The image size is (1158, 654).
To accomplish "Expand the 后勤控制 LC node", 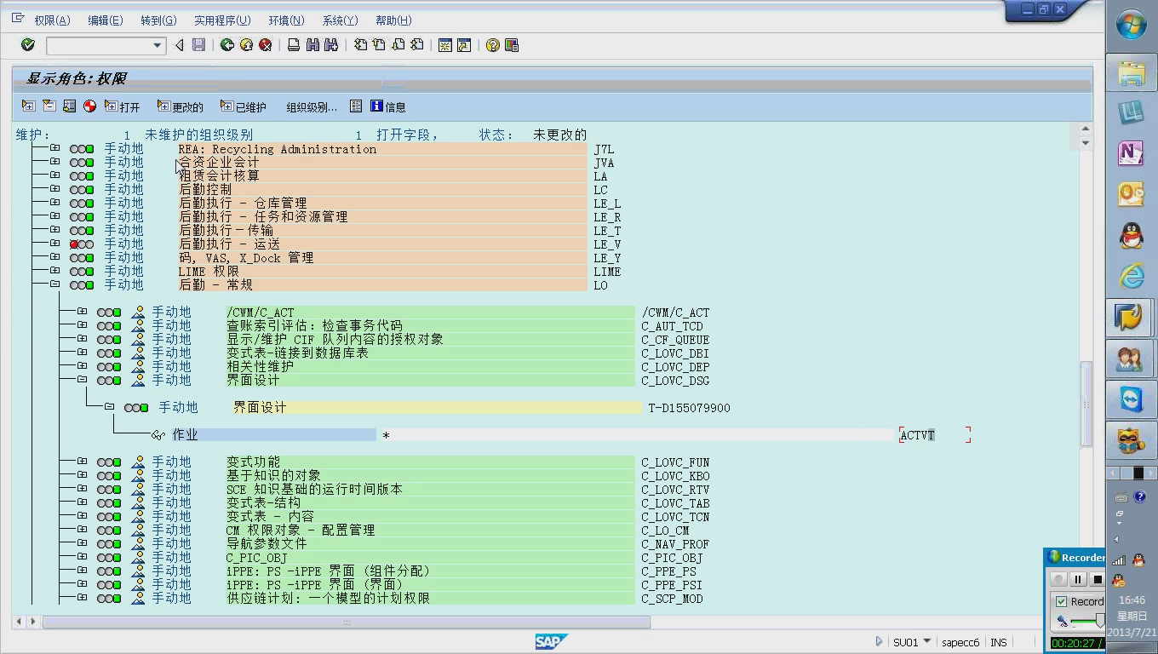I will [x=55, y=189].
